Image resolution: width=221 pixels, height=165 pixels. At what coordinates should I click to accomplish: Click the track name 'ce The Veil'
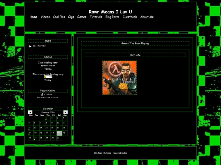[x=39, y=46]
